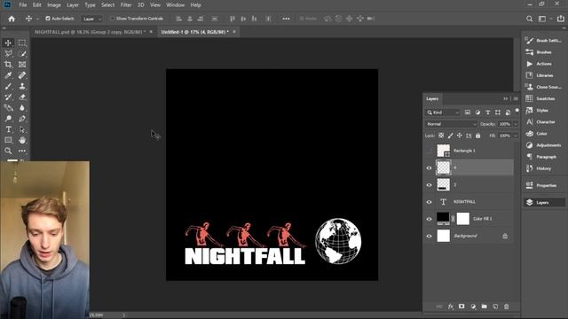This screenshot has height=319, width=568.
Task: Toggle lock all layer attributes
Action: pos(477,136)
